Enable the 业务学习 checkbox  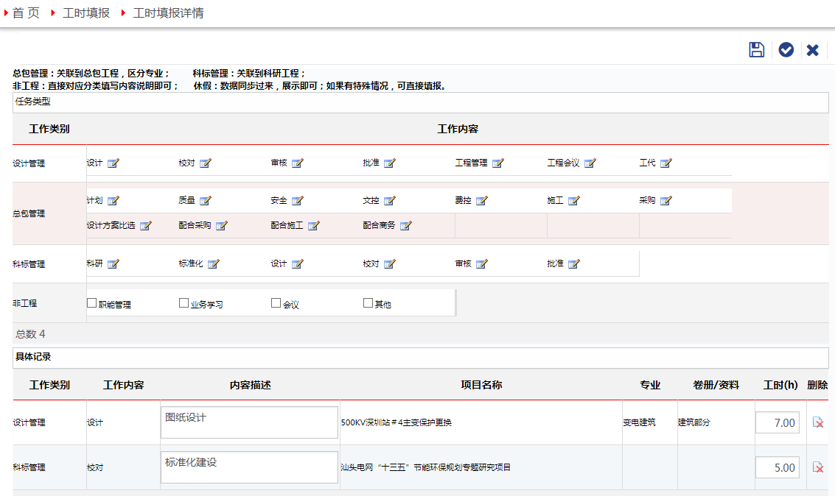[x=184, y=303]
